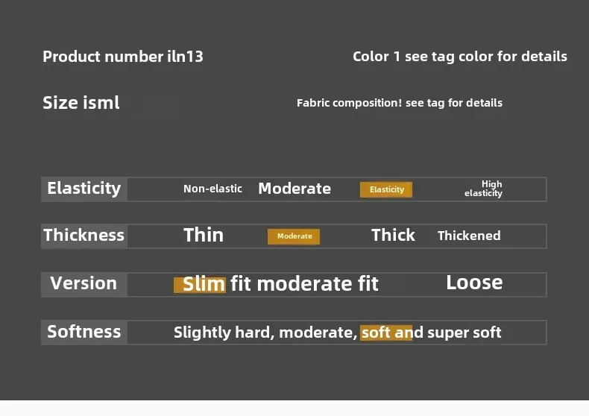Viewport: 589px width, 416px height.
Task: Pick the High elasticity option
Action: pyautogui.click(x=483, y=189)
